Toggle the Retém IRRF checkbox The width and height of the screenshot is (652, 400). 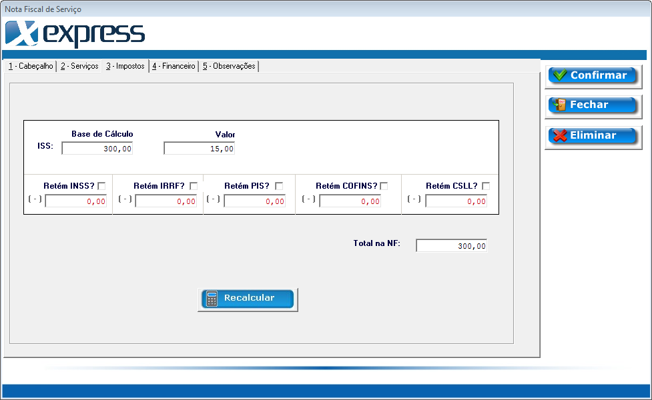point(194,186)
